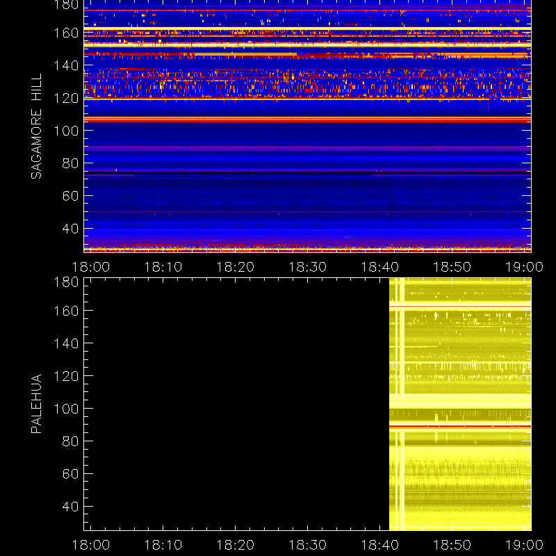Click 18:00 time label under Sagamore Hill plot

click(x=91, y=267)
